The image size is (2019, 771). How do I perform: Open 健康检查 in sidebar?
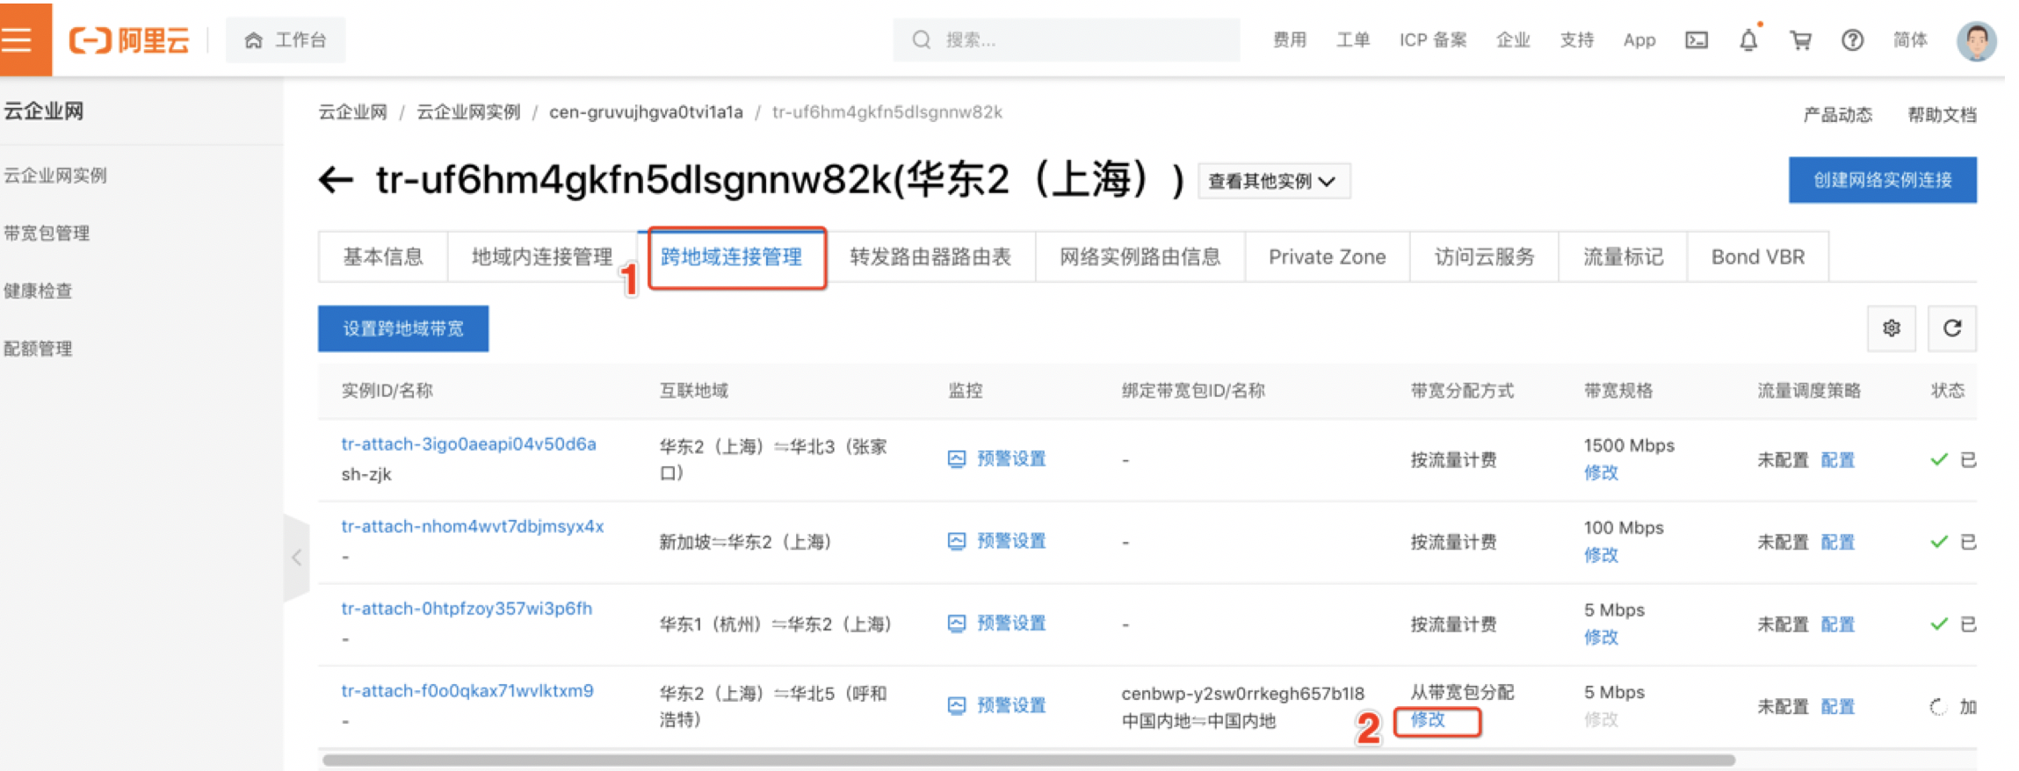point(38,291)
